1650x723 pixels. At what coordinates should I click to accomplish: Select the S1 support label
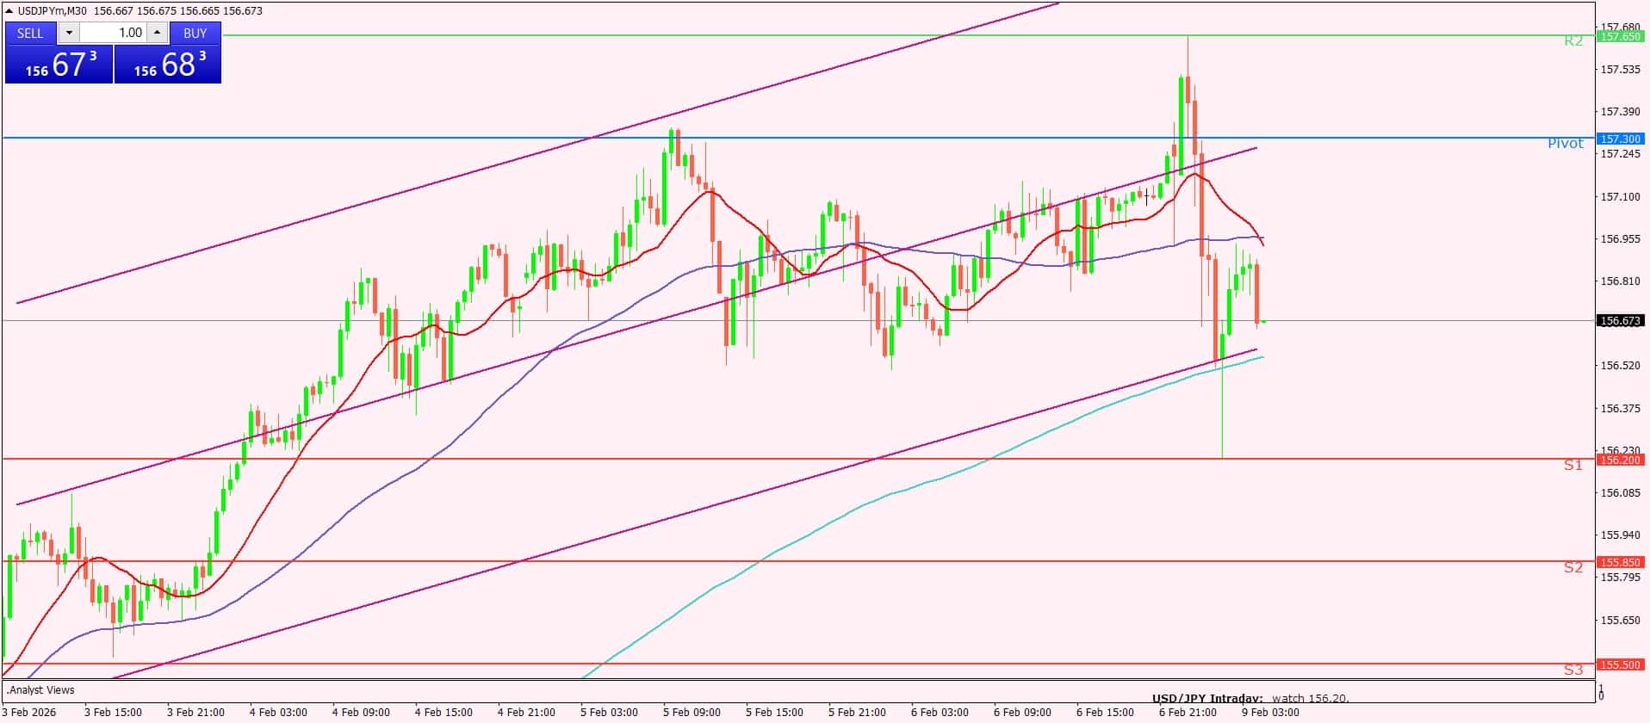(1573, 465)
